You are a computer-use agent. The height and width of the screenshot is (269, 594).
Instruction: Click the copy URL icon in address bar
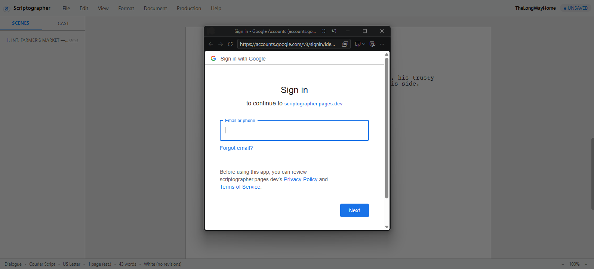(x=345, y=44)
